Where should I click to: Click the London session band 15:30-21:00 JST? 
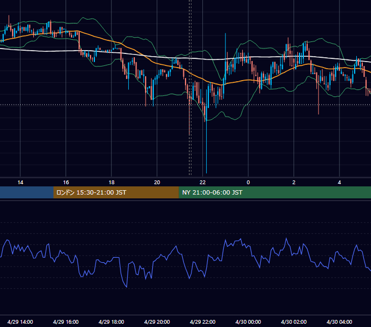pyautogui.click(x=116, y=192)
